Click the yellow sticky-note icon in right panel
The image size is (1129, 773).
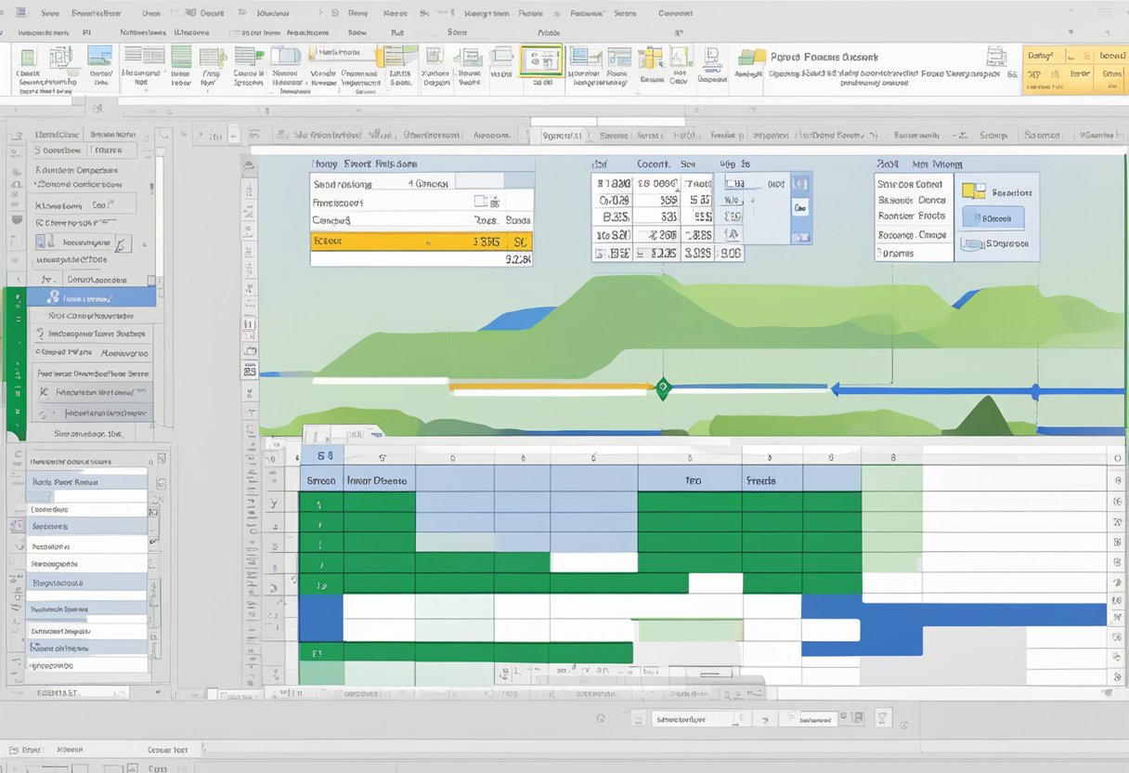tap(973, 190)
